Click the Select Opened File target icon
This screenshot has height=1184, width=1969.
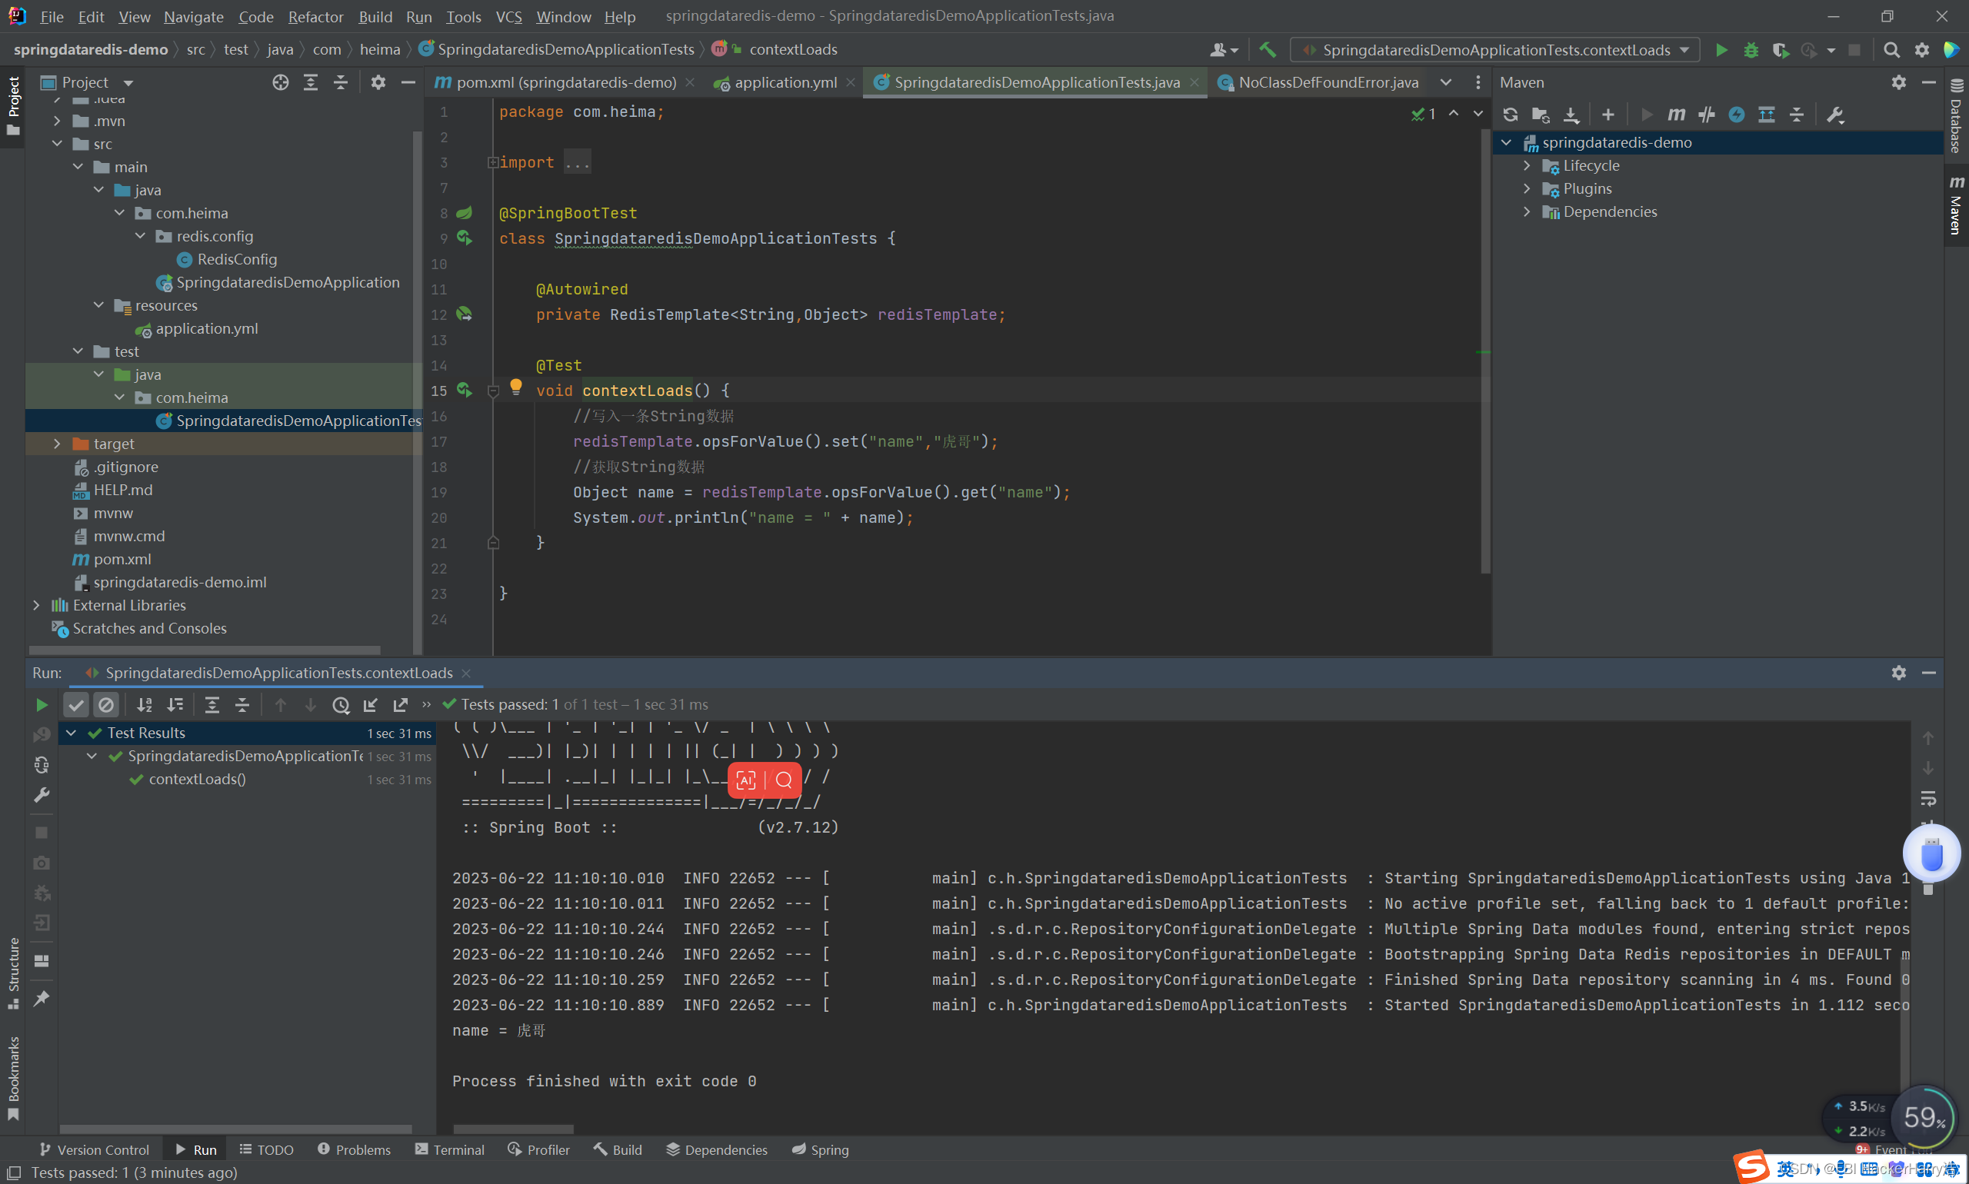(280, 82)
